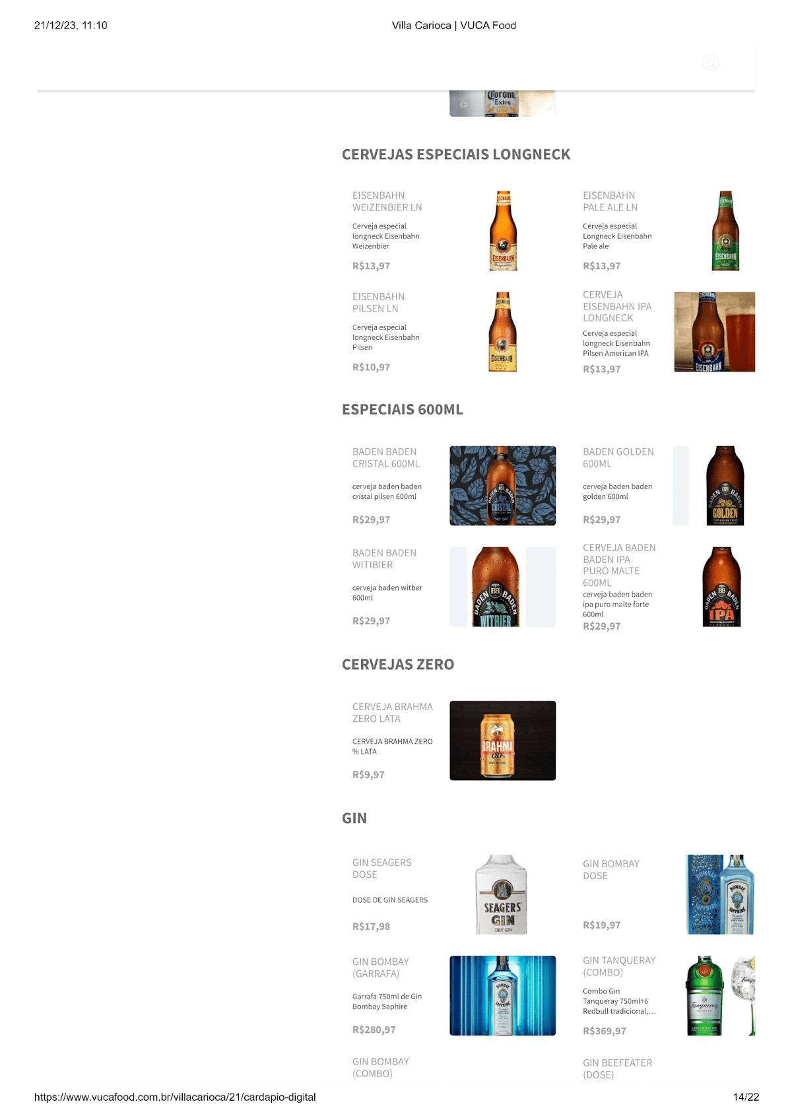Viewport: 792px width, 1120px height.
Task: Open the Eisenbahn Weizenbier LN bottle image
Action: pyautogui.click(x=503, y=230)
